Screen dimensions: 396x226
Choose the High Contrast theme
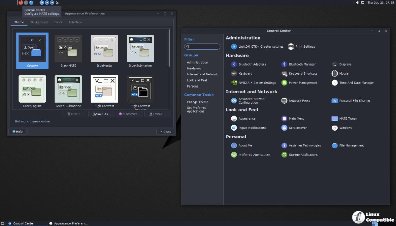104,89
